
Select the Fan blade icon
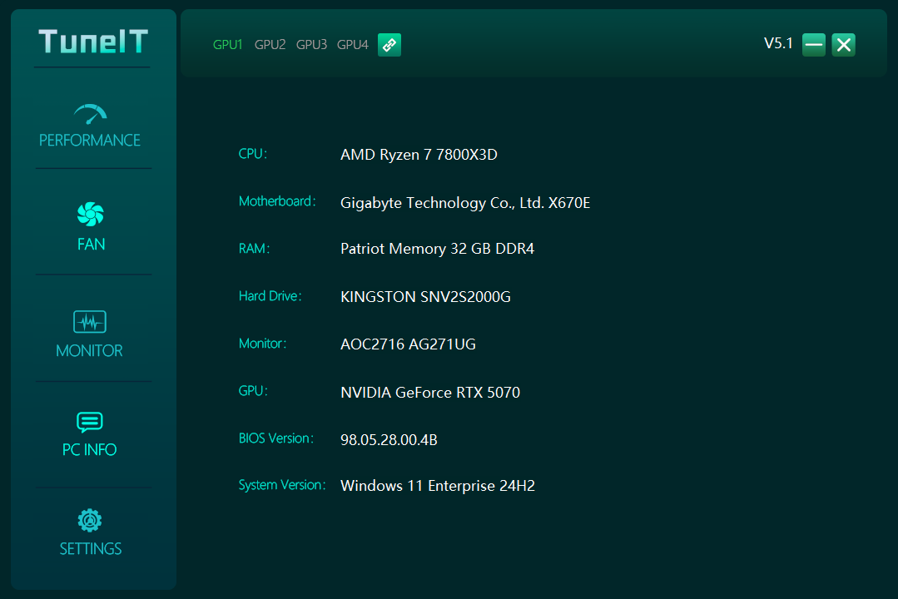[90, 215]
